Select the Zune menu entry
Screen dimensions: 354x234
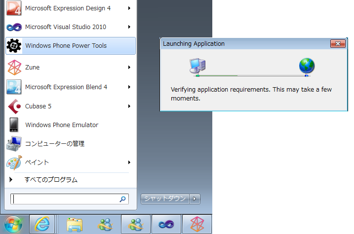tap(71, 67)
